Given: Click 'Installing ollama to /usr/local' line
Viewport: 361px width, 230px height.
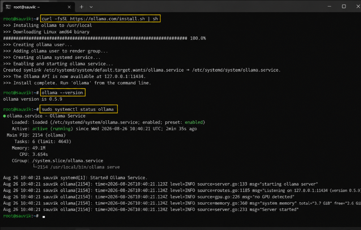Looking at the screenshot, I should tap(47, 25).
